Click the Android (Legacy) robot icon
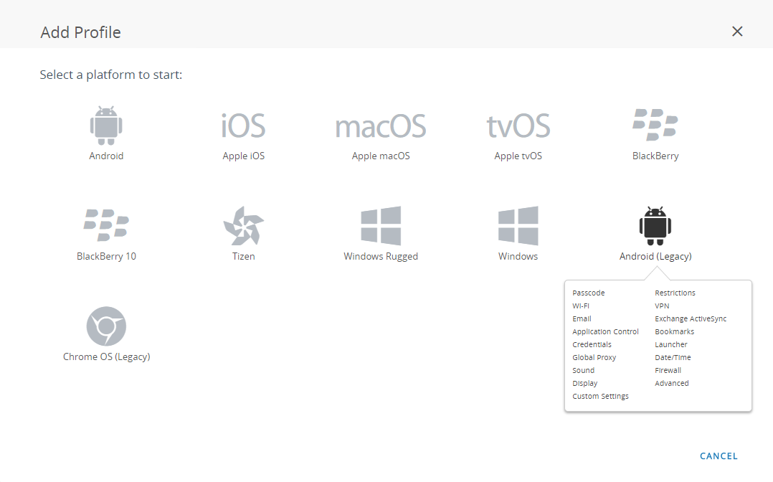Viewport: 773px width, 482px height. click(655, 225)
